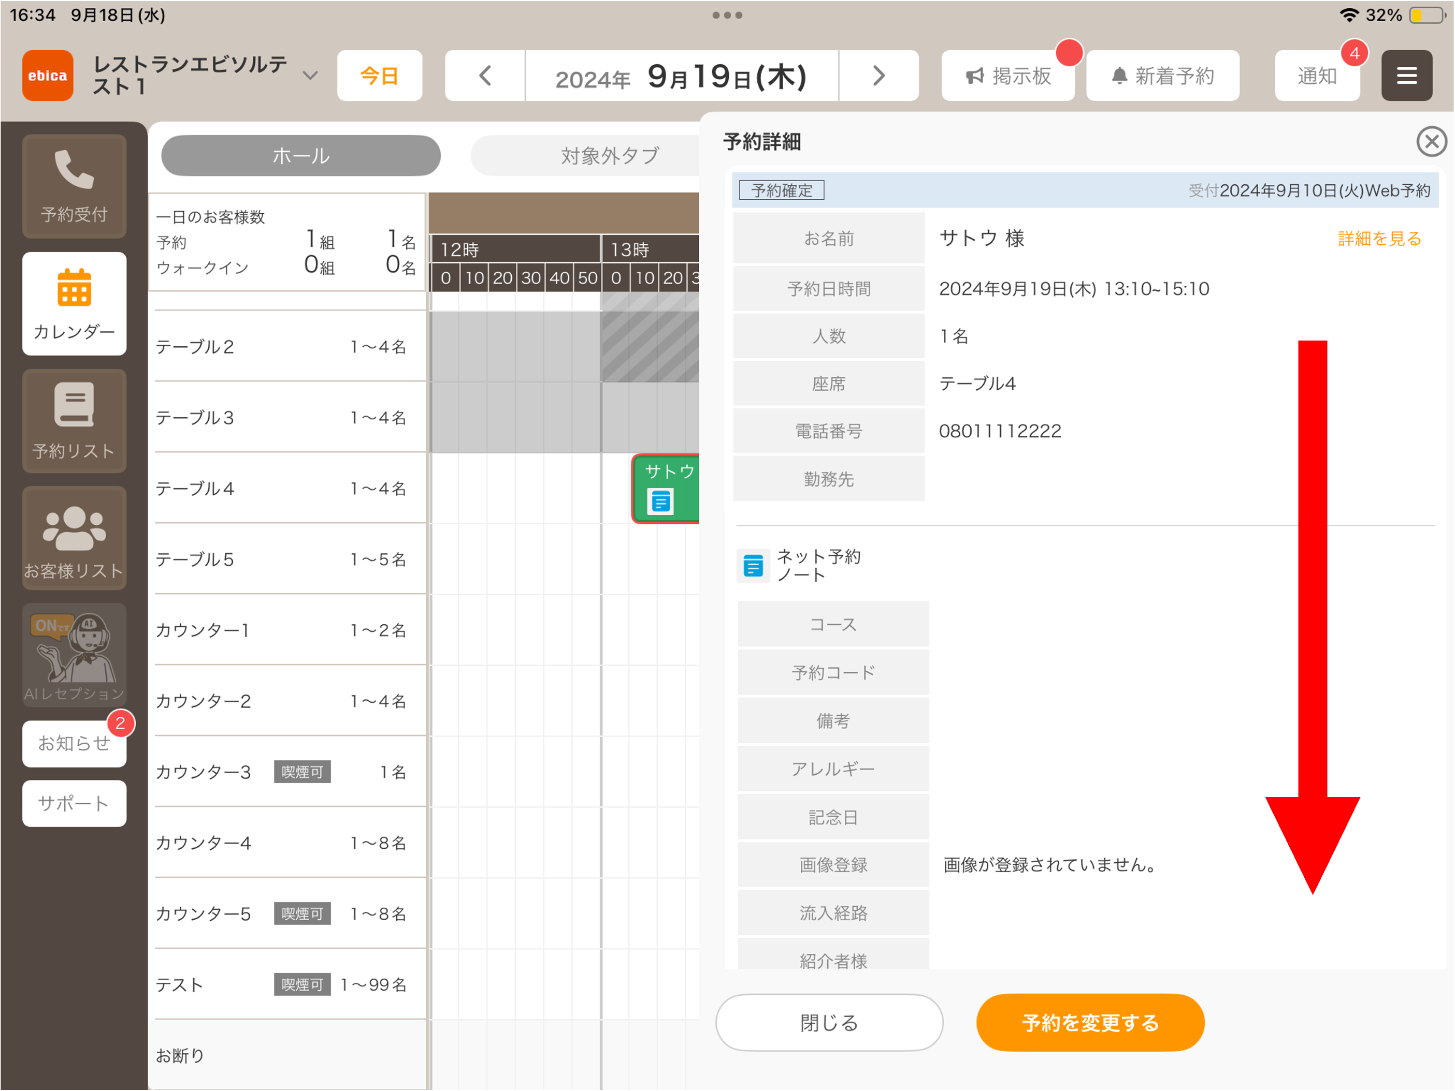Open the 掲示板 bulletin board
The height and width of the screenshot is (1091, 1455).
(1007, 76)
